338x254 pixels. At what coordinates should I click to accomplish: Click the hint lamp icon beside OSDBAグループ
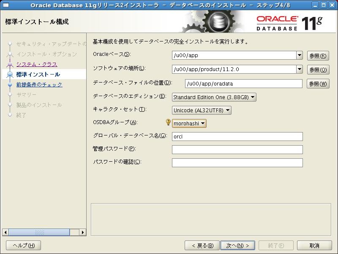(x=168, y=122)
